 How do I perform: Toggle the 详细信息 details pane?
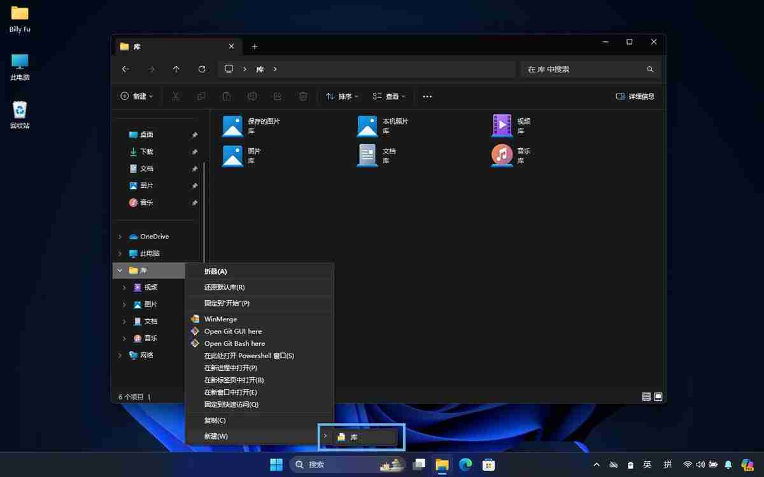[634, 96]
